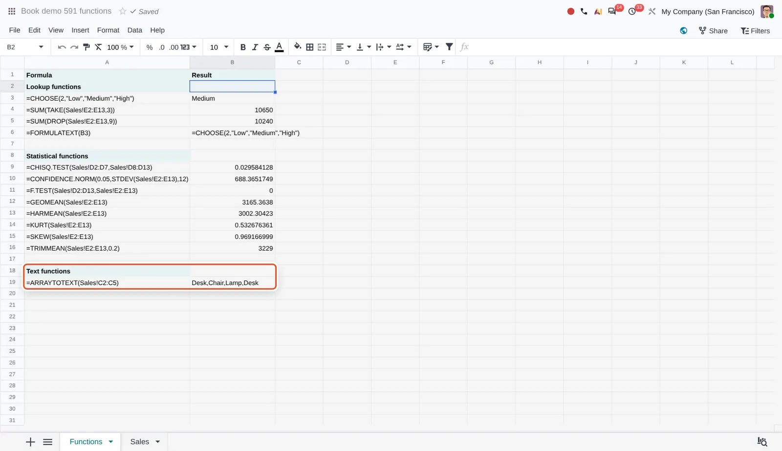Open activities clock icon with 33 badge

coord(632,11)
